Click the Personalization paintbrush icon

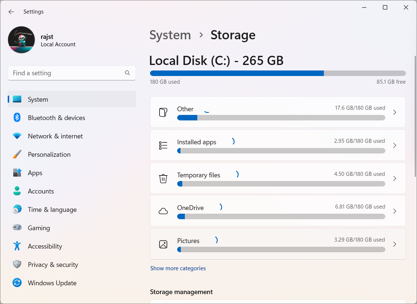click(17, 155)
